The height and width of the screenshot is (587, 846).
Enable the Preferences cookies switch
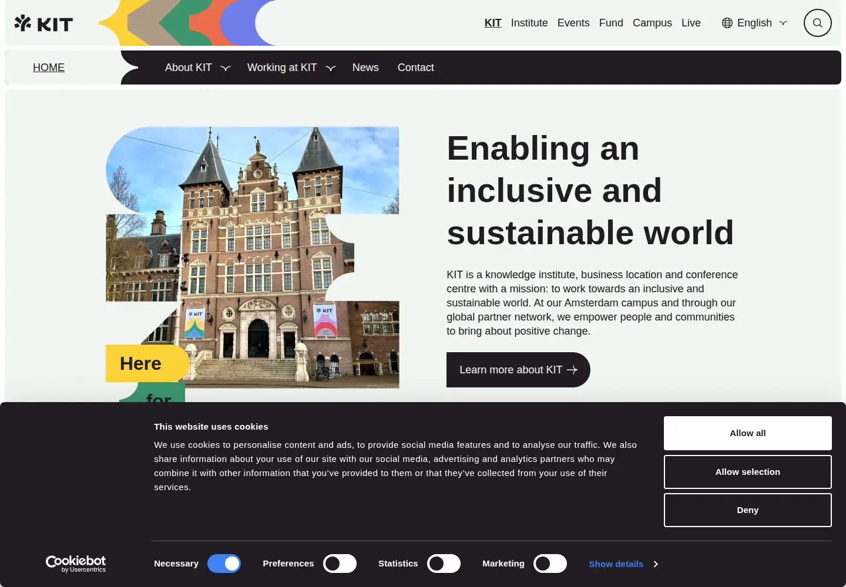pos(340,564)
